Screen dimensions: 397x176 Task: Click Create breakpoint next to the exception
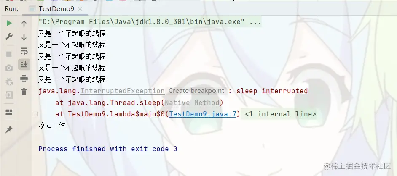click(x=196, y=91)
